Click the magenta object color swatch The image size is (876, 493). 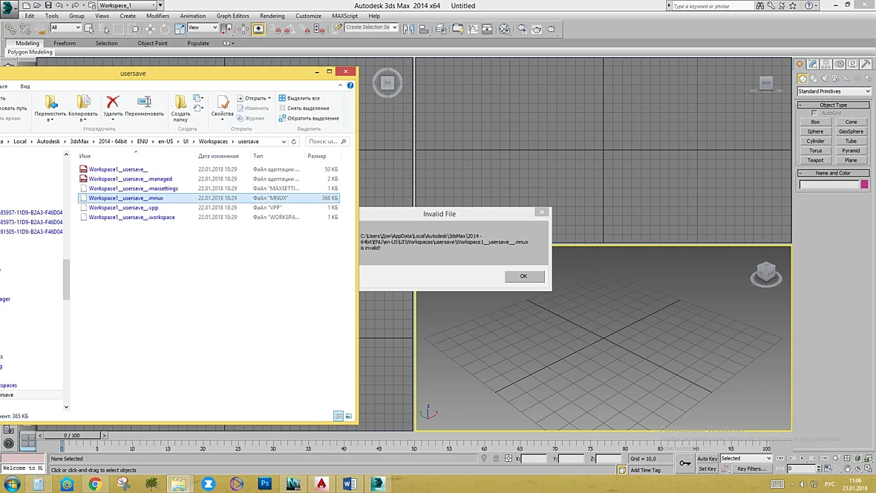pos(865,184)
